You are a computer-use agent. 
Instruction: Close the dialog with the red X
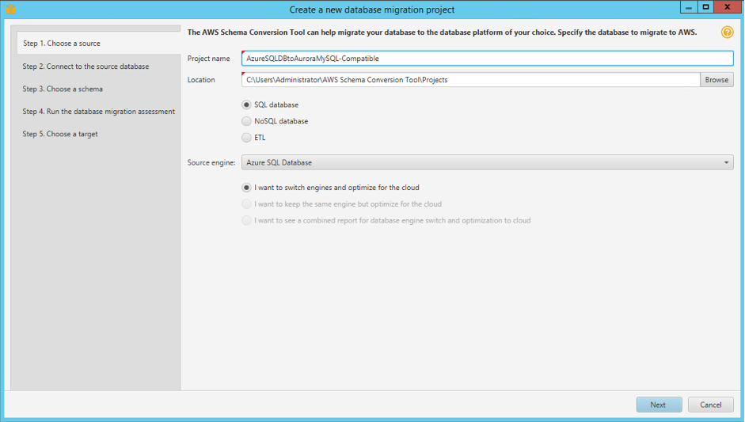(728, 7)
